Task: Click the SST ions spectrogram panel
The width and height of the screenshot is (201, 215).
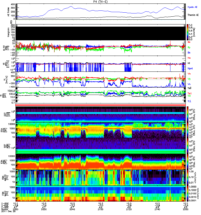Action: pyautogui.click(x=100, y=114)
